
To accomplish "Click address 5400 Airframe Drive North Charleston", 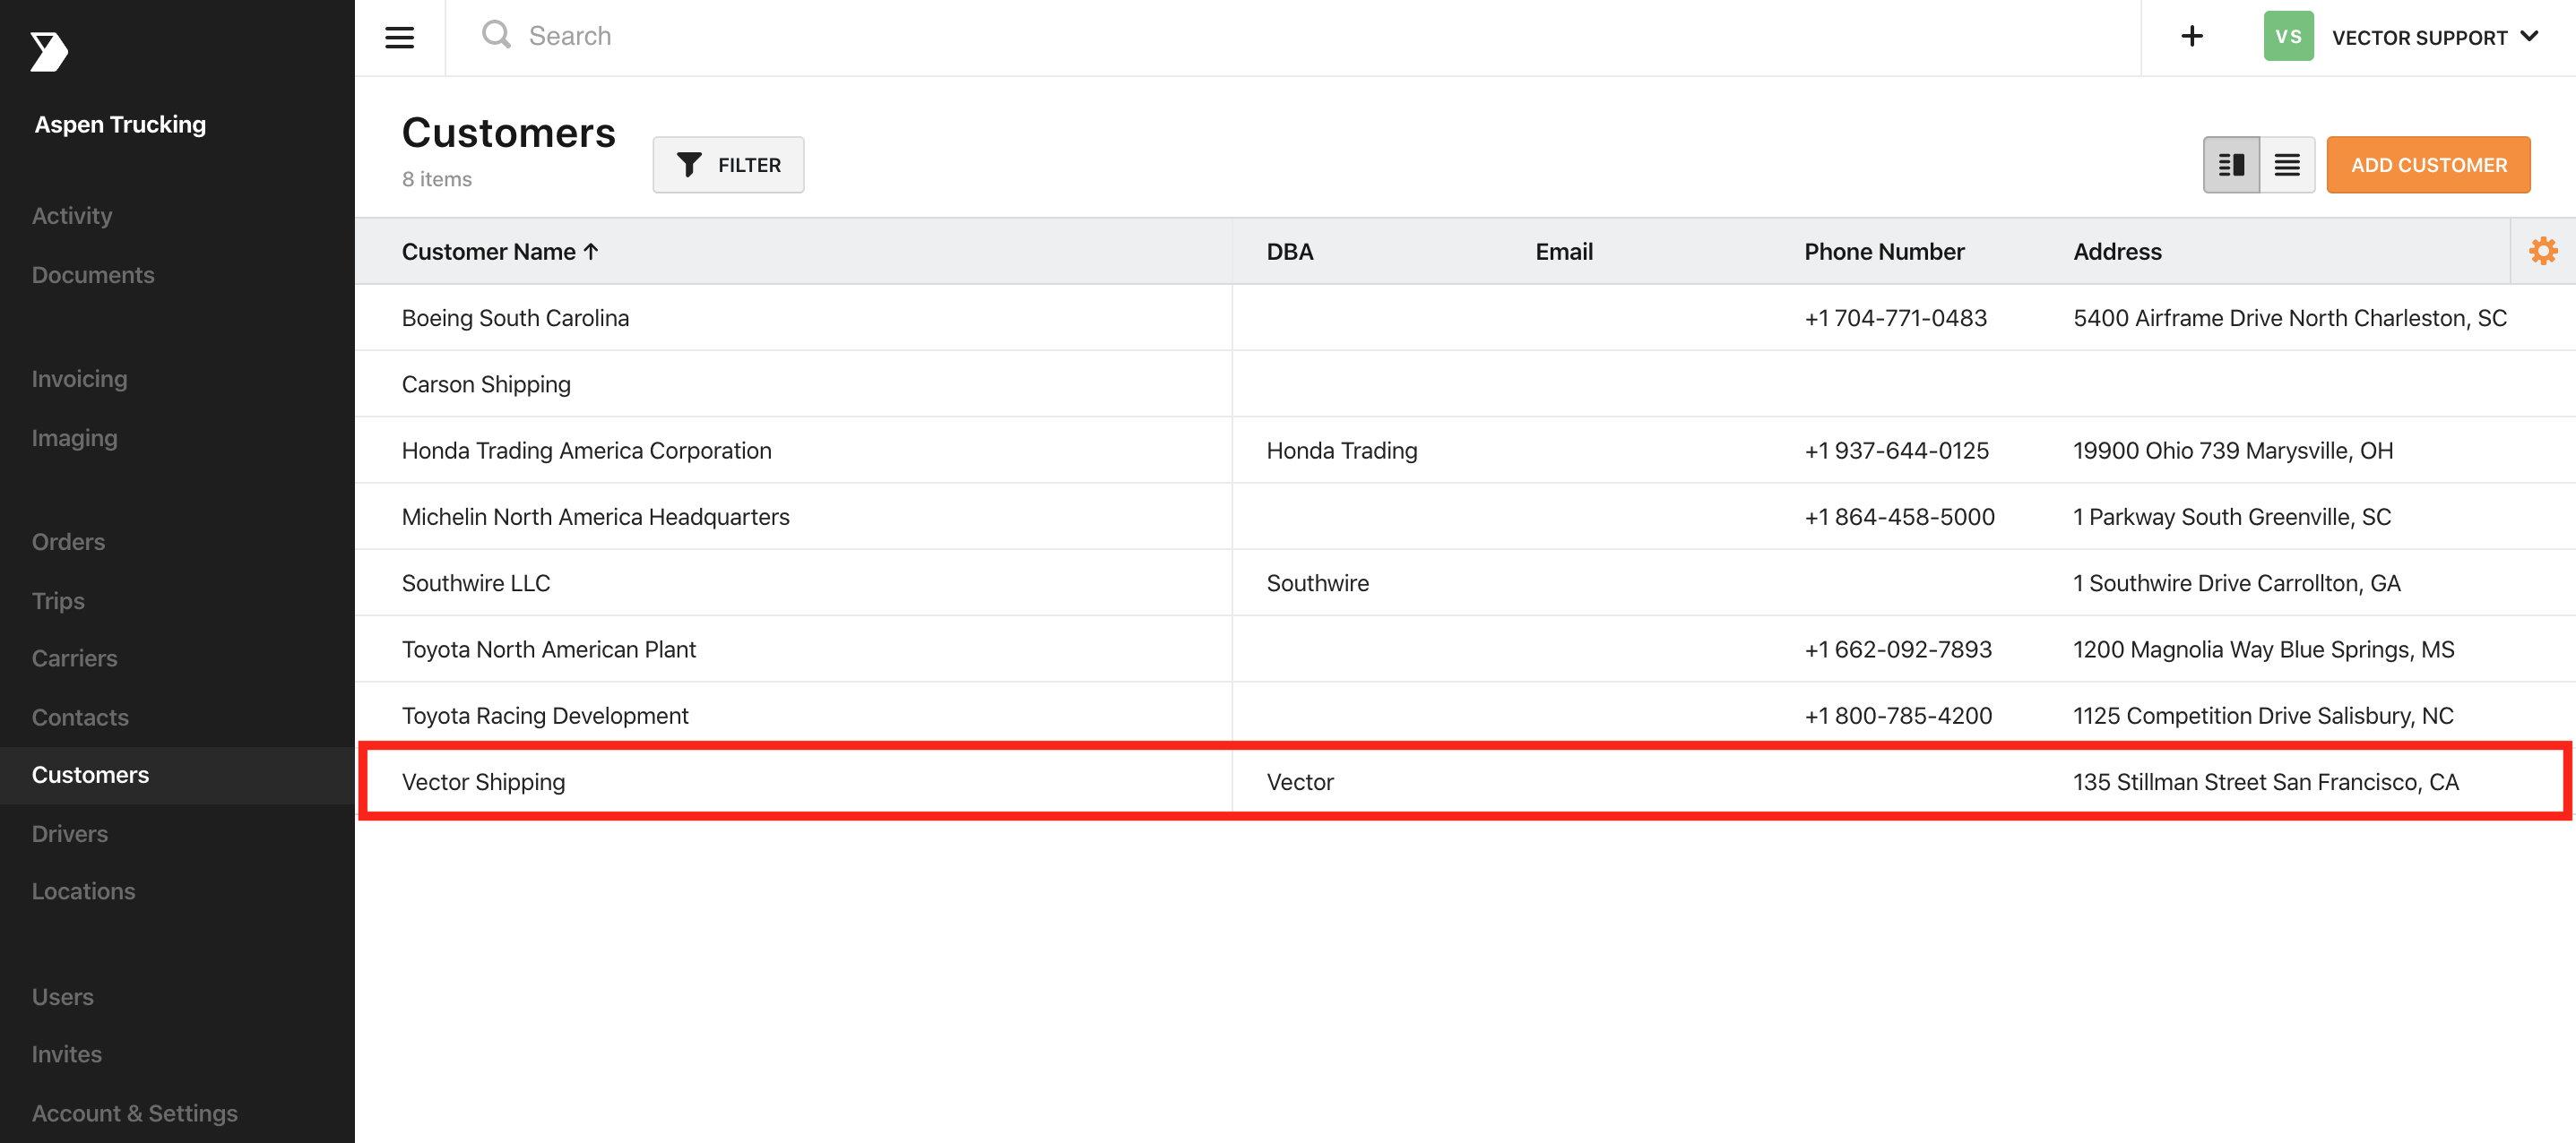I will 2289,318.
